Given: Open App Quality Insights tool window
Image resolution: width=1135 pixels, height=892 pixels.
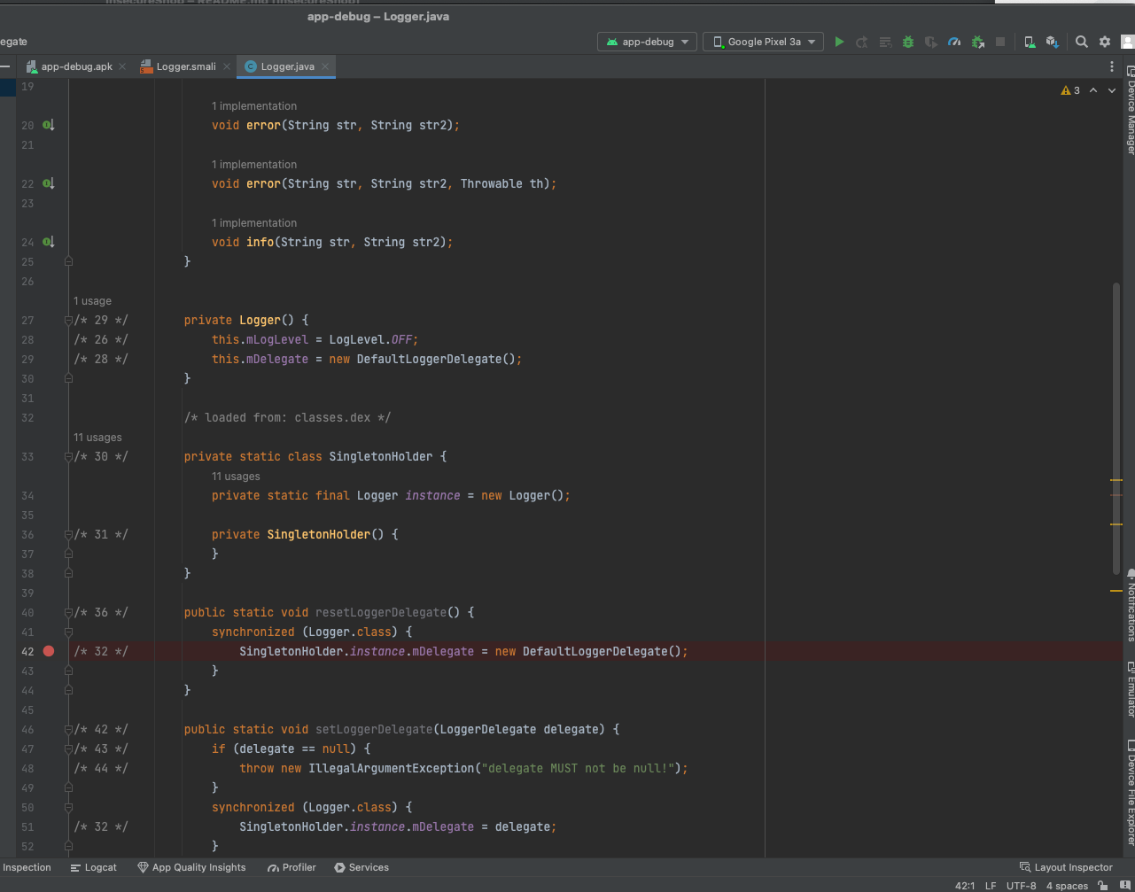Looking at the screenshot, I should (191, 867).
